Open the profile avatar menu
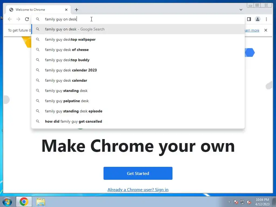Screen dimensions: 276x207 [x=257, y=19]
